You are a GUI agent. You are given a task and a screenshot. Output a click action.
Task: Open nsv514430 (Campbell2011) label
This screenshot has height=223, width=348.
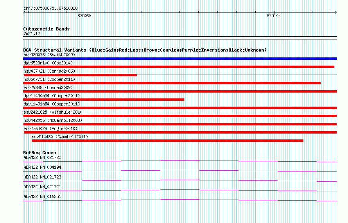(60, 137)
